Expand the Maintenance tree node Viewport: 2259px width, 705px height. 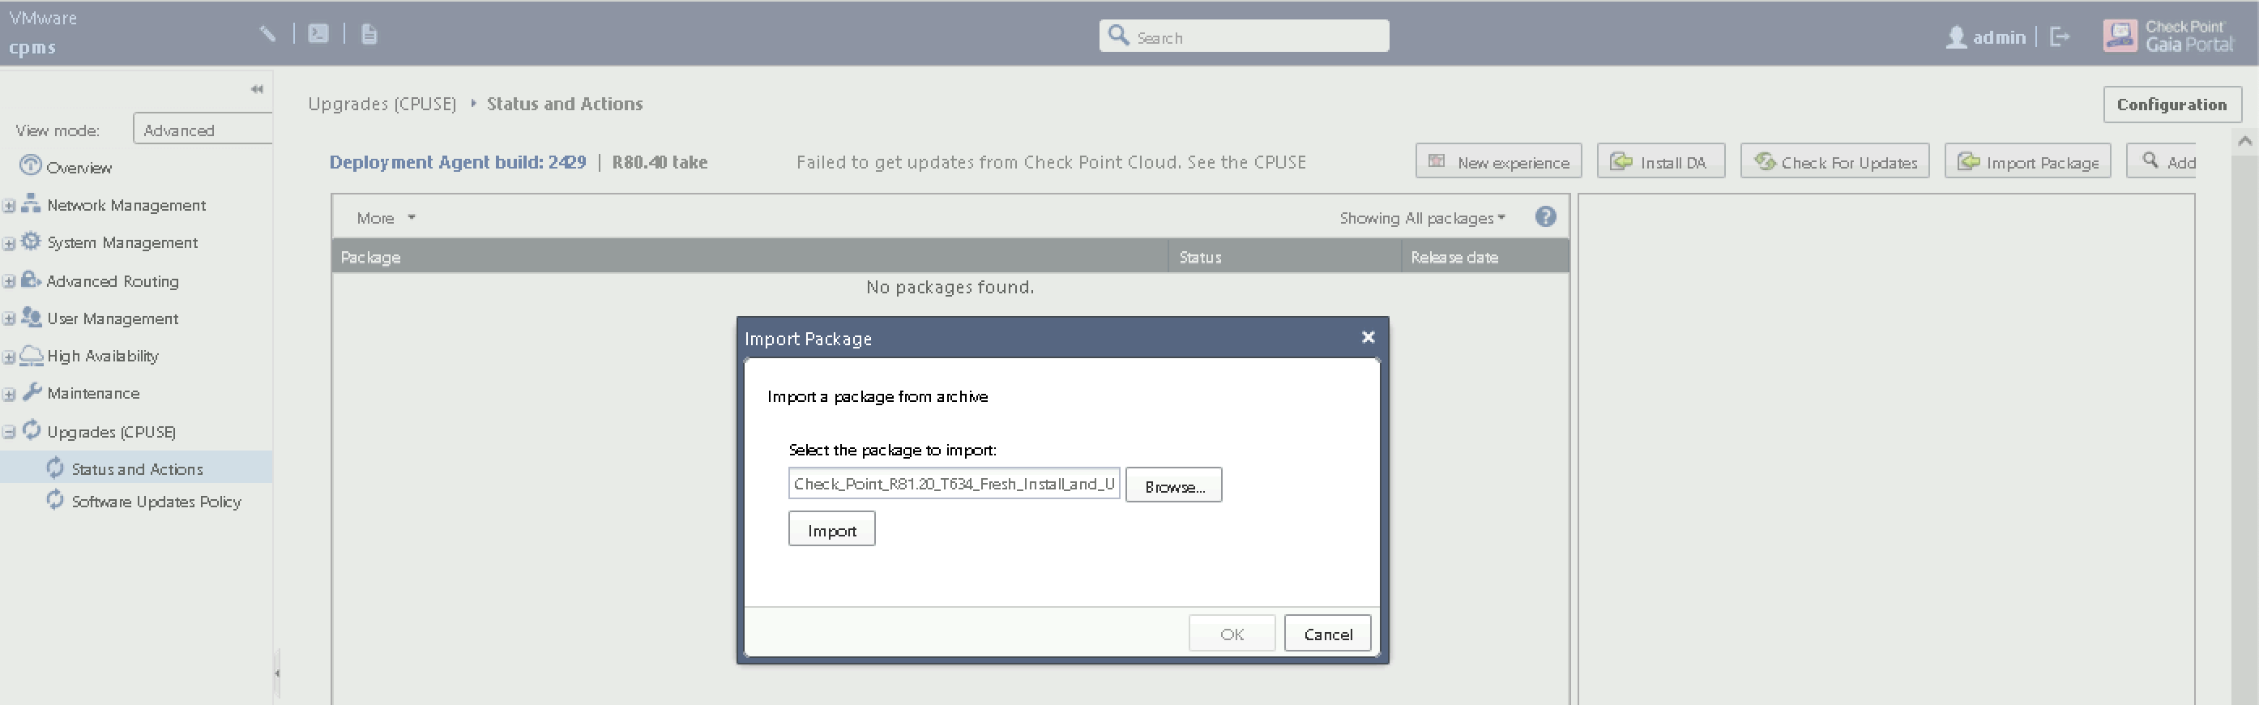tap(9, 395)
